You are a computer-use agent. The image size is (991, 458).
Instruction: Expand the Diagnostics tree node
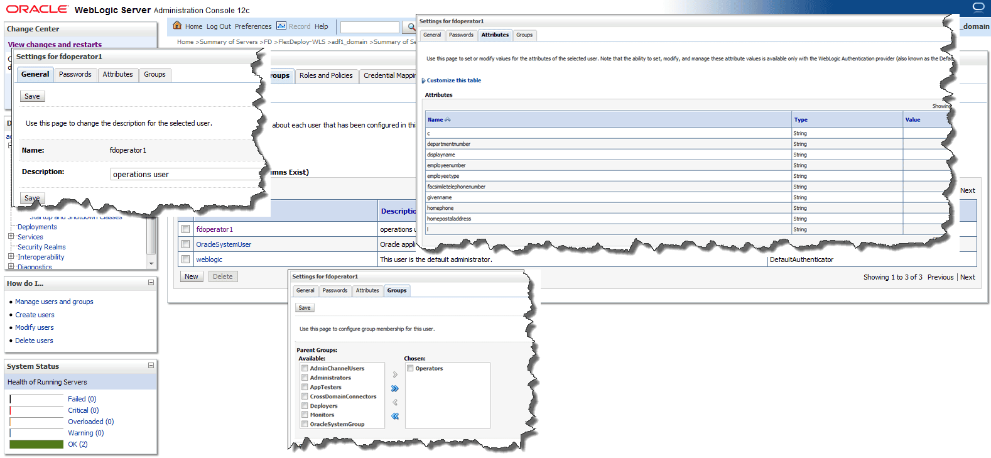11,266
